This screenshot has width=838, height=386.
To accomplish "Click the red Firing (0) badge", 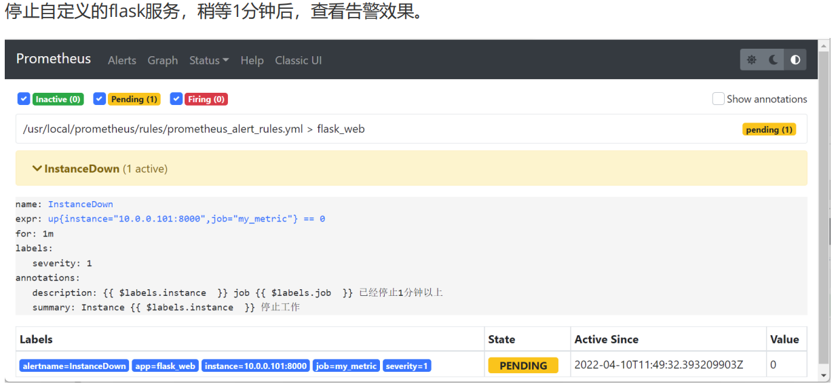I will tap(206, 99).
